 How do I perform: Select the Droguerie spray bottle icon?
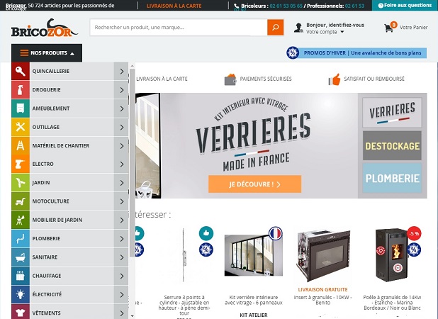click(21, 90)
